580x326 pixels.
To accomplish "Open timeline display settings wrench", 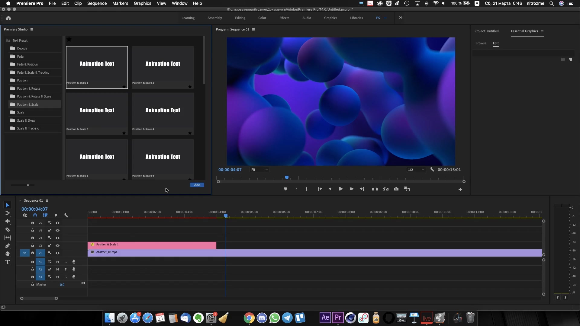I will (x=66, y=215).
